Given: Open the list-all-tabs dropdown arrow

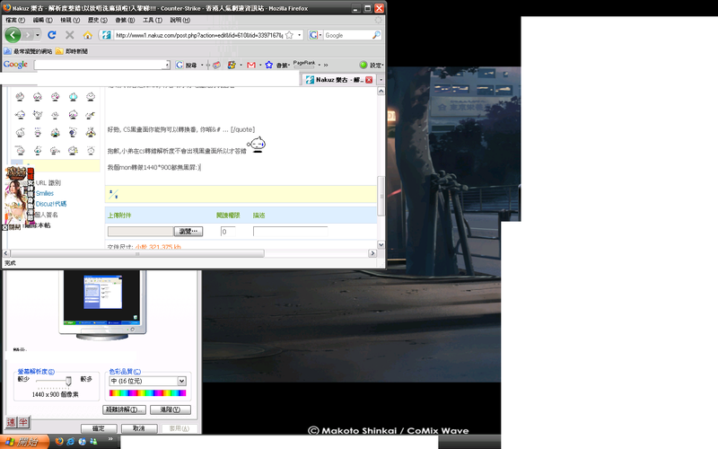Looking at the screenshot, I should 381,80.
